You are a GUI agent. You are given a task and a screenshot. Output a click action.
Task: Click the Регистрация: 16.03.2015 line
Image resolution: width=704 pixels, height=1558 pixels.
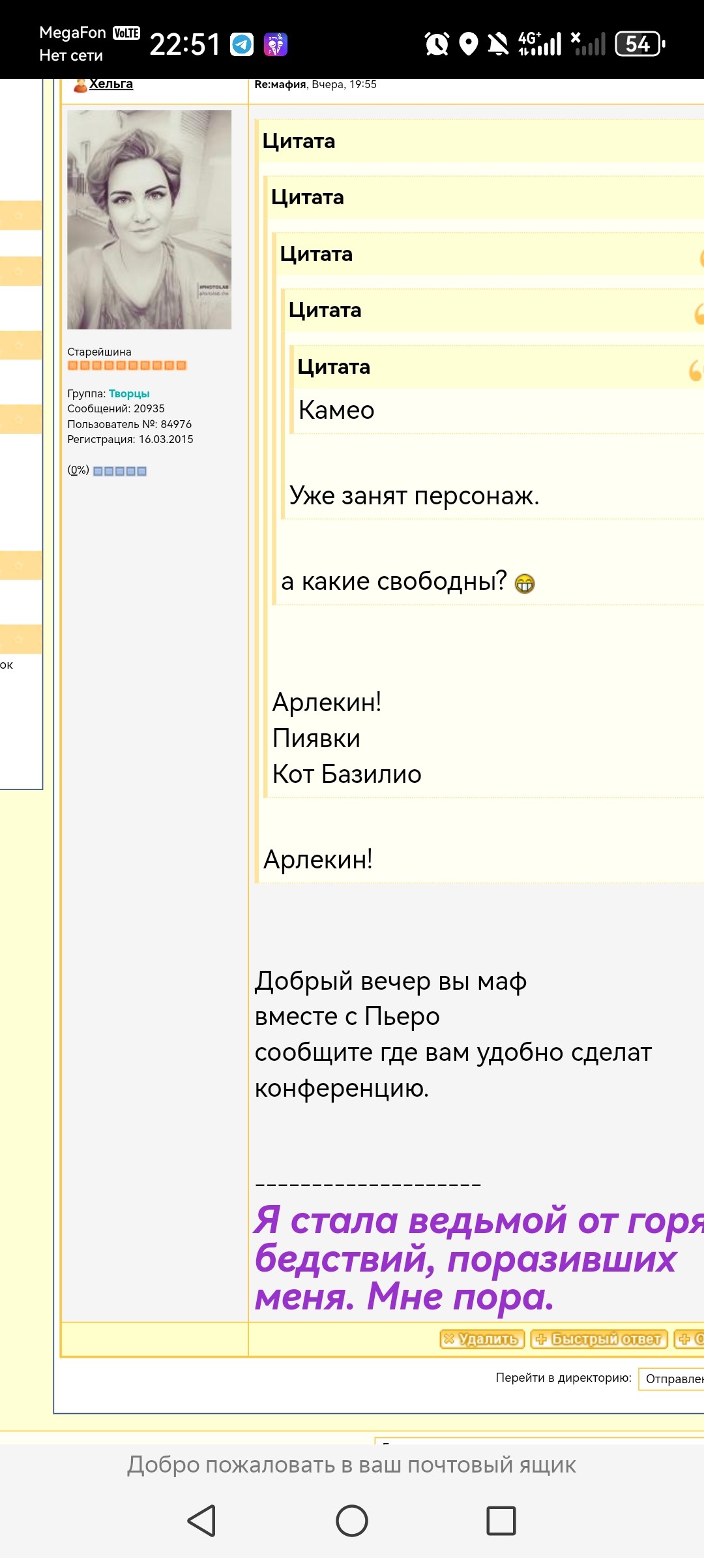[130, 439]
